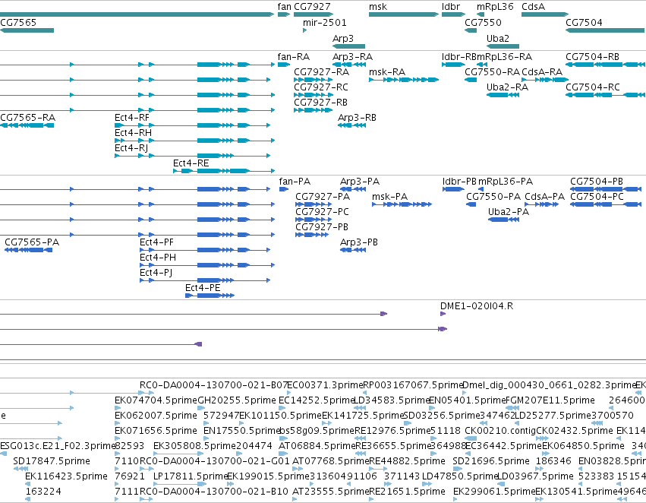This screenshot has width=646, height=503.
Task: Open the CdsA-RA transcript label
Action: coord(542,72)
